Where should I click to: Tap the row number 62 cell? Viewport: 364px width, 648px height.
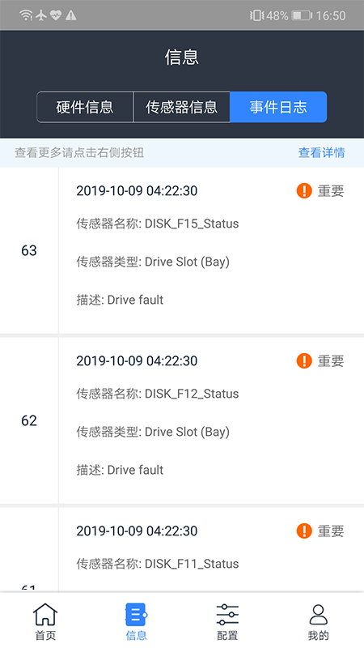(x=29, y=420)
